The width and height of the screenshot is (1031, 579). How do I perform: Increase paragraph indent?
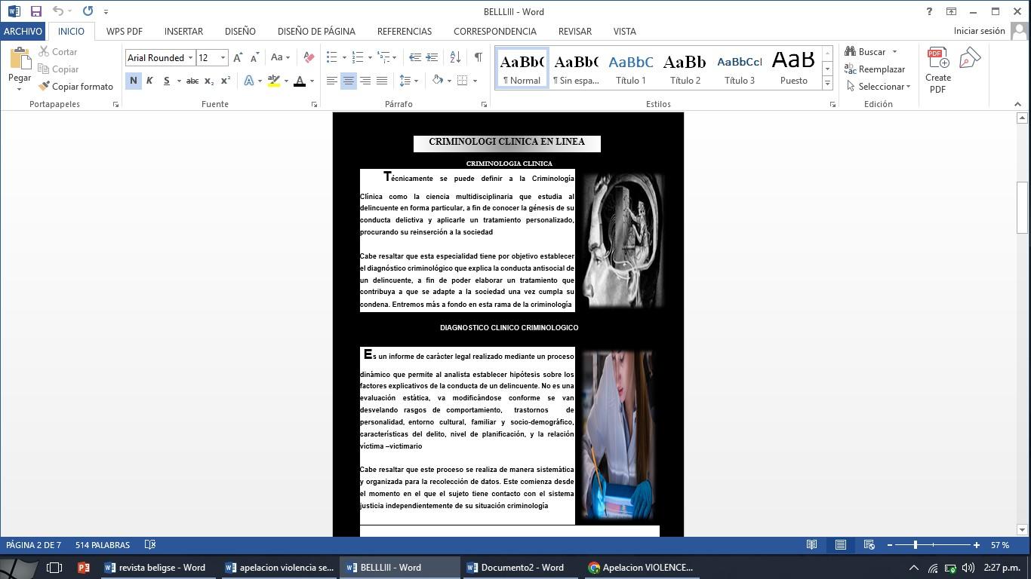432,58
